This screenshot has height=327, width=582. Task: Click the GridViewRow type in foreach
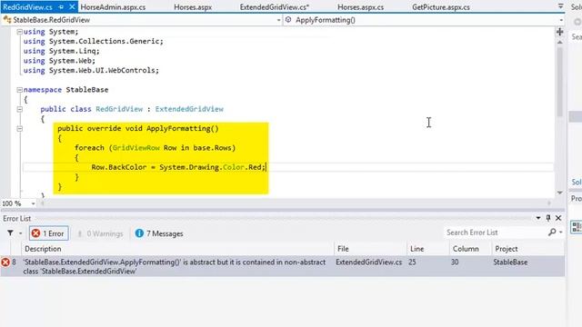(135, 148)
